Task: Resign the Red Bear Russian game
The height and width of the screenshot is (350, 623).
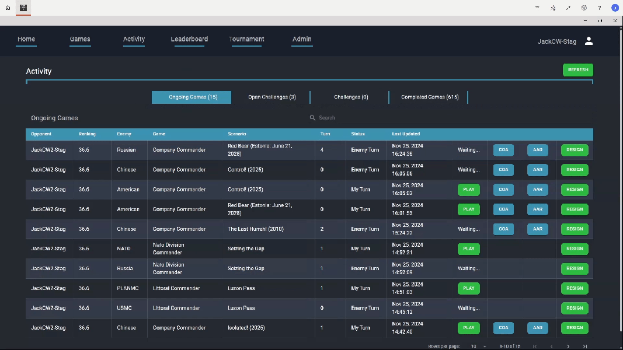Action: point(574,150)
